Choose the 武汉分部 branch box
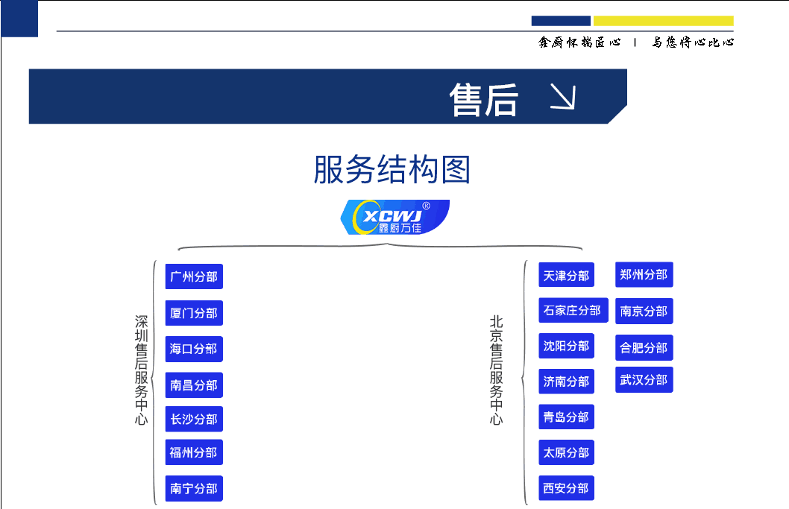This screenshot has height=509, width=789. point(644,380)
